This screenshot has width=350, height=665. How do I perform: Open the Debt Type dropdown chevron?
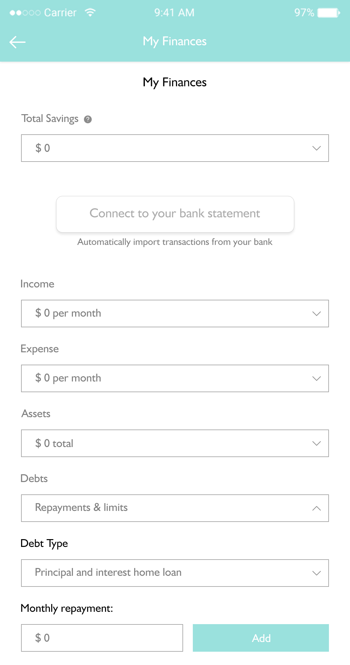pyautogui.click(x=316, y=573)
